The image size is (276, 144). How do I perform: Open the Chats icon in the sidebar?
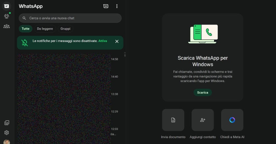click(x=7, y=6)
